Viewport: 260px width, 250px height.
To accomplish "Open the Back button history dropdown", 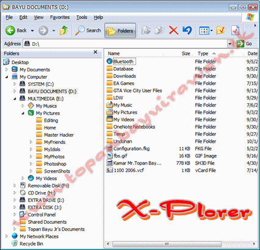I will 32,31.
